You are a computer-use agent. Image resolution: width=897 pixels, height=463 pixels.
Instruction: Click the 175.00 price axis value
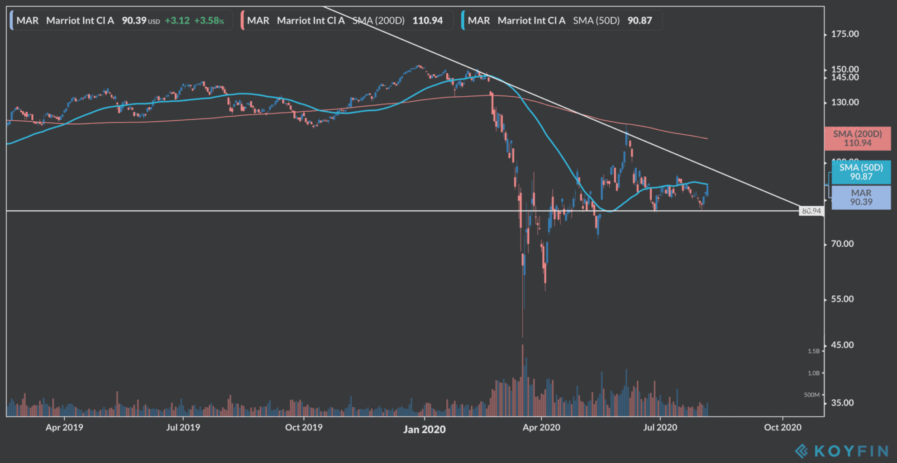click(x=845, y=34)
